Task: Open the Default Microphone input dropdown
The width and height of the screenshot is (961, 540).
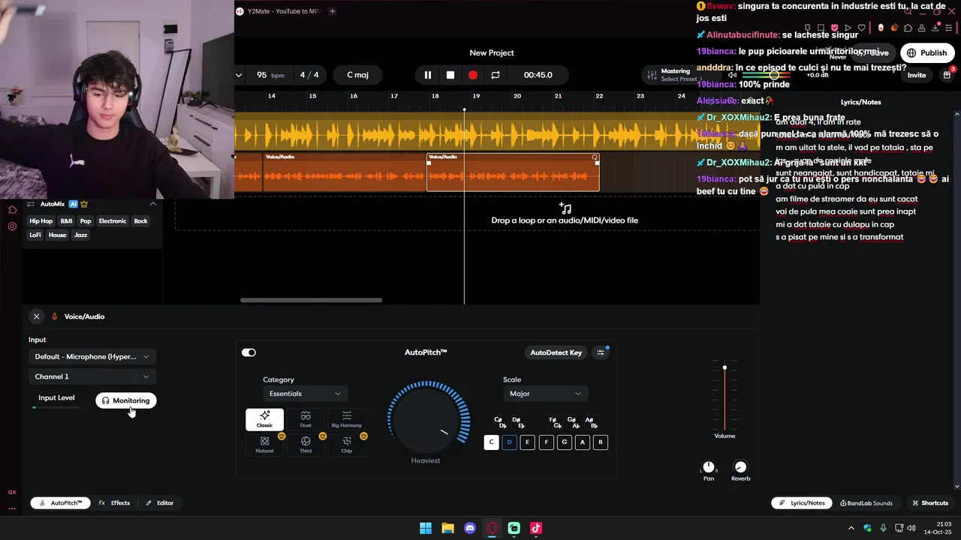Action: (x=92, y=357)
